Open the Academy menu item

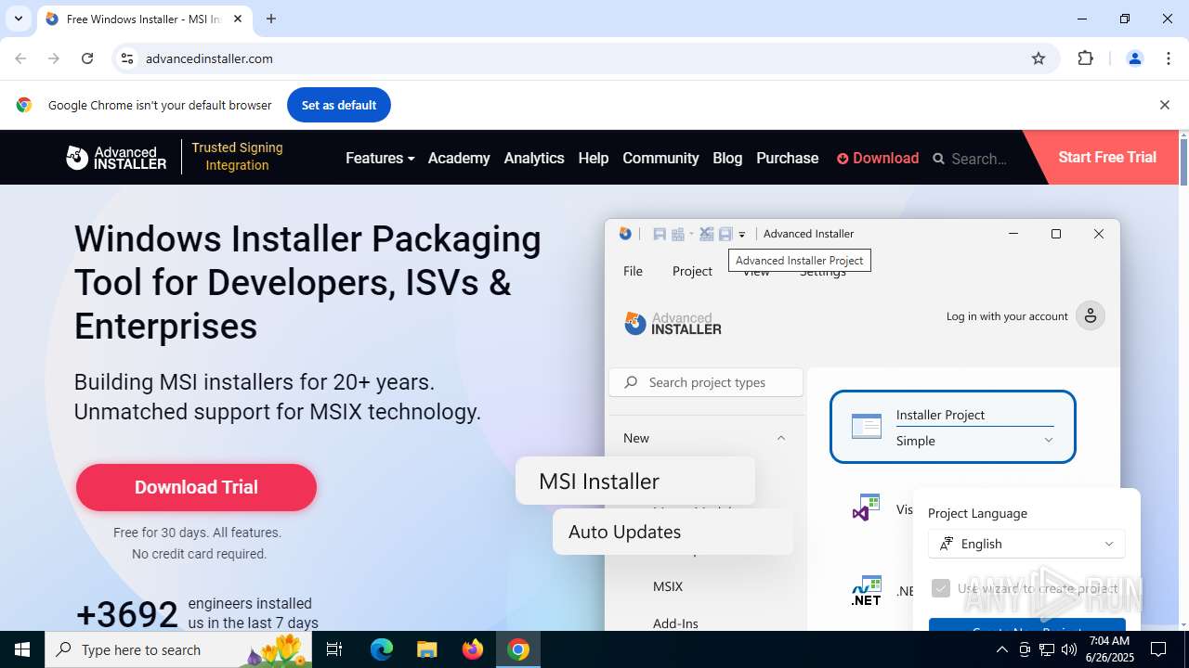459,158
